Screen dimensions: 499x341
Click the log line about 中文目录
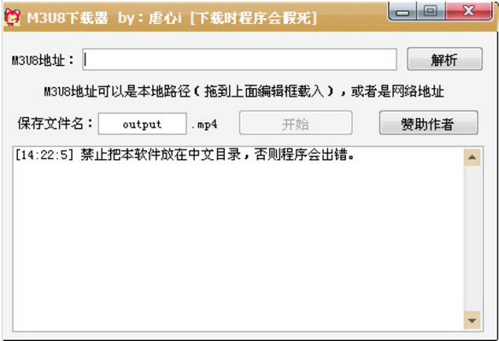coord(185,155)
